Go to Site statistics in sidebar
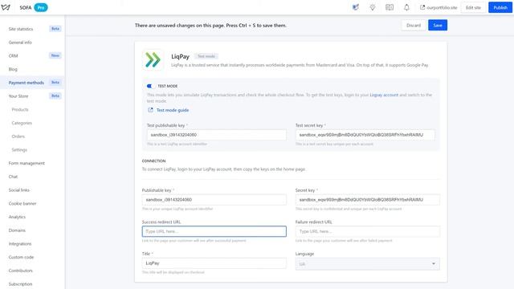Screen dimensions: 514x289 pos(21,29)
